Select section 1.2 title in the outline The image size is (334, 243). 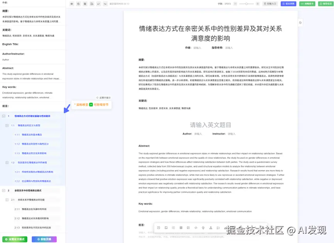32,162
